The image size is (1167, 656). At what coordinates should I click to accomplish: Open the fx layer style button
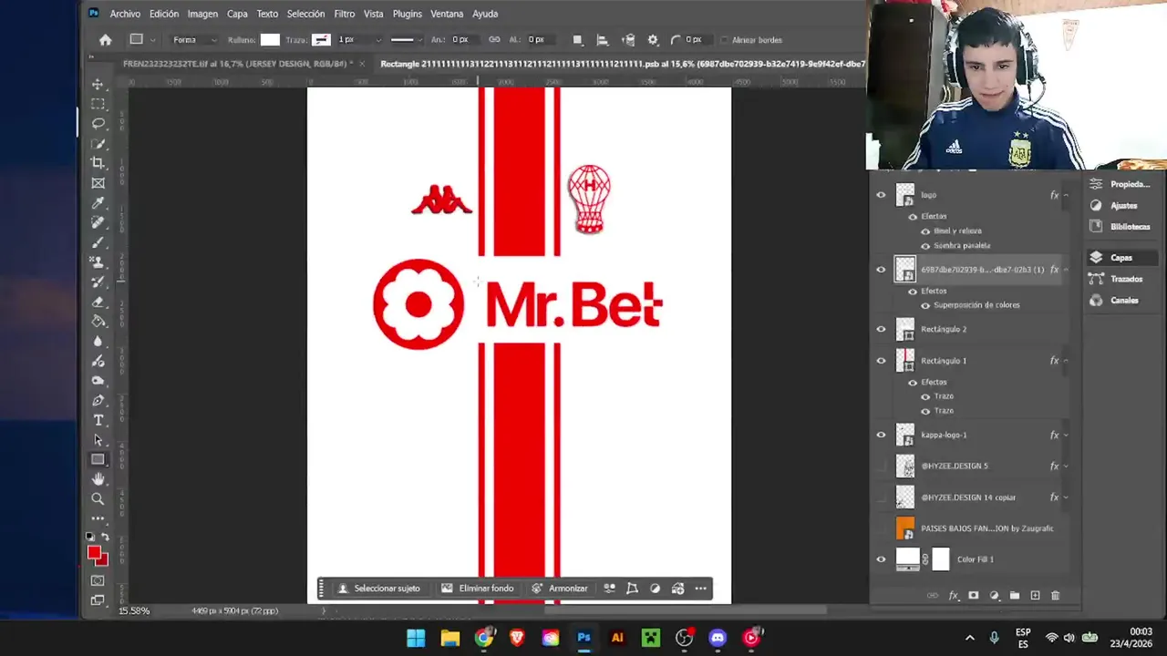(x=953, y=595)
